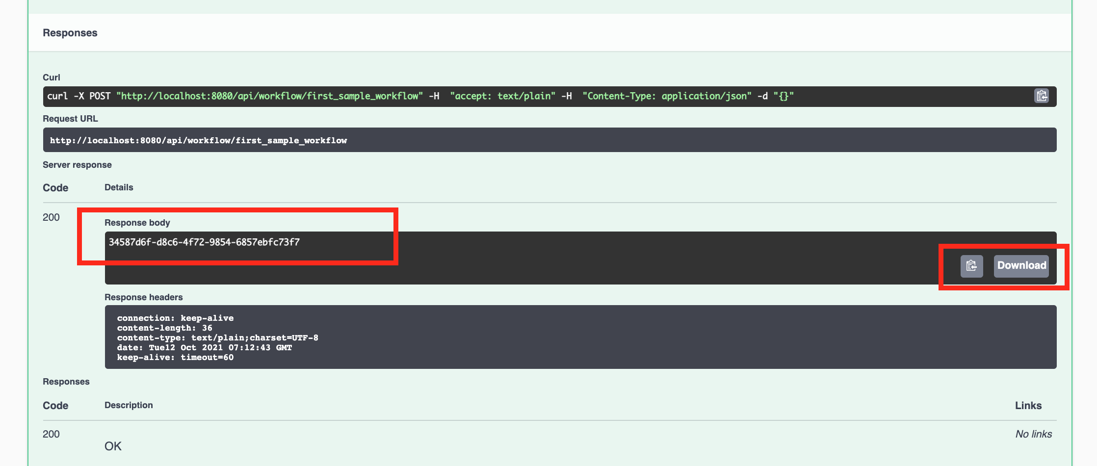Click the No links text
Screen dimensions: 1097x466
tap(1034, 434)
